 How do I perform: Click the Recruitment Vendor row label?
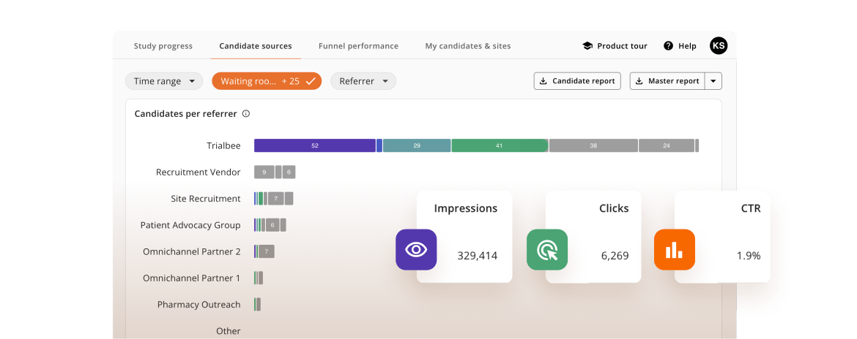pyautogui.click(x=198, y=172)
